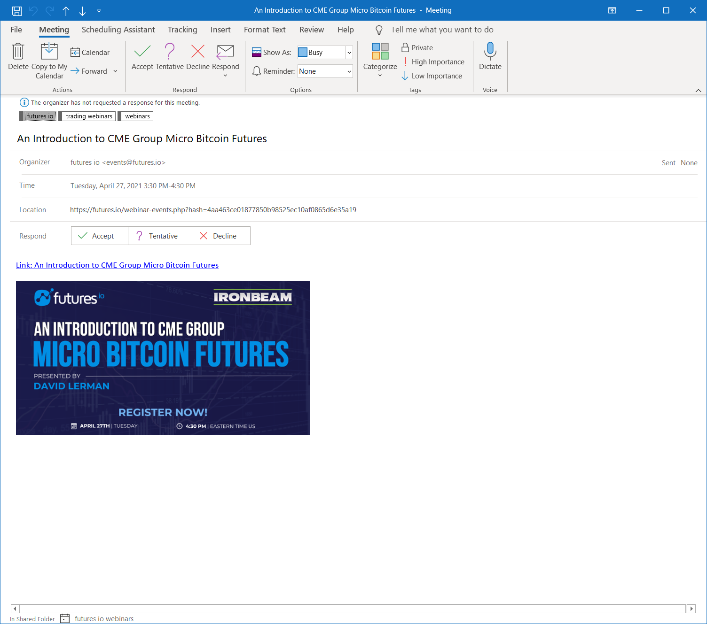Click the meeting subject heading
This screenshot has height=624, width=707.
click(142, 139)
